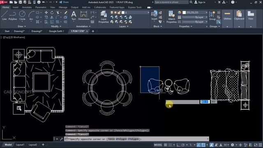Select the Circle tool
263x148 pixels.
tap(22, 16)
